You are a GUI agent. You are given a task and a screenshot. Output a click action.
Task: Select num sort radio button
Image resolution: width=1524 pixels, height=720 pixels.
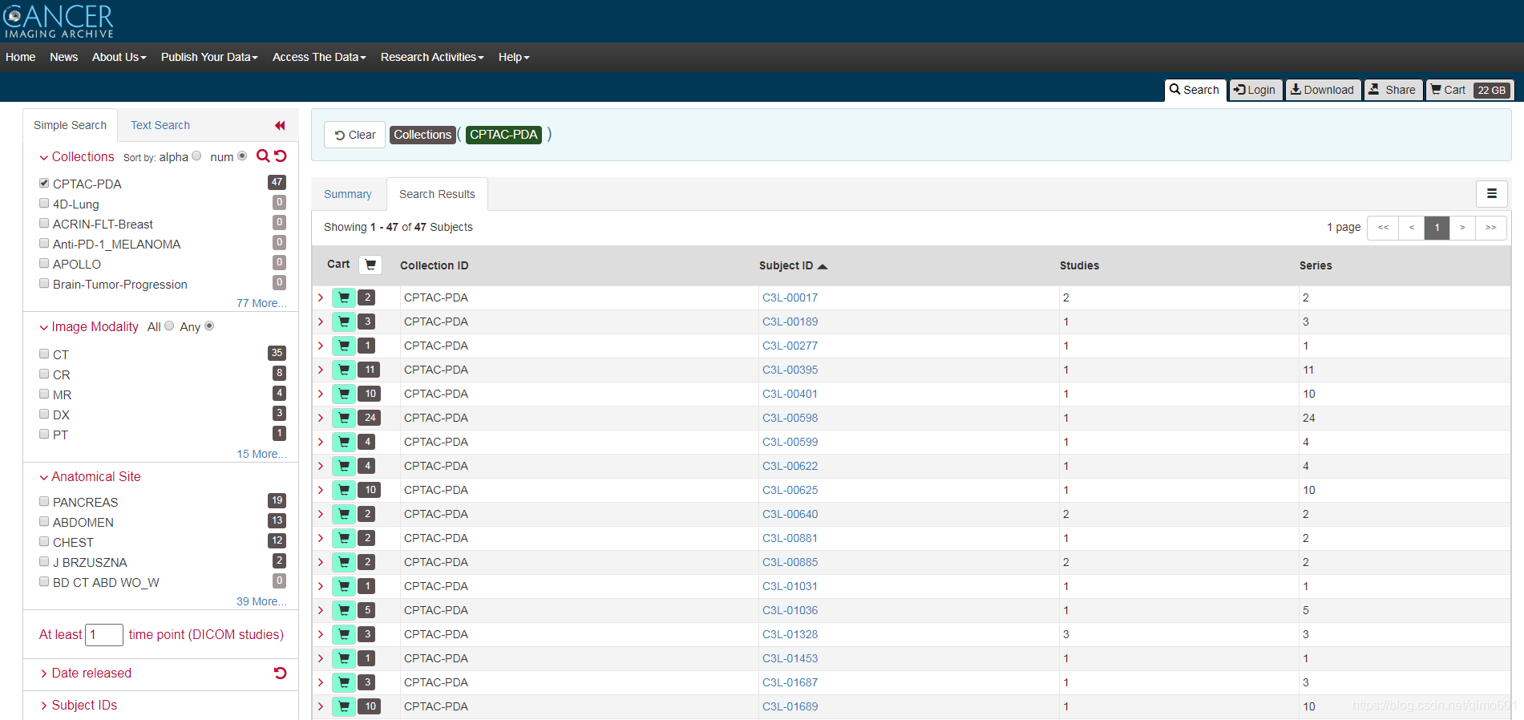click(242, 156)
